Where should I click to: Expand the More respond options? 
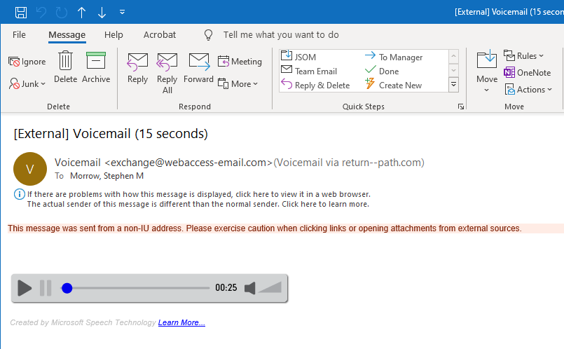238,84
